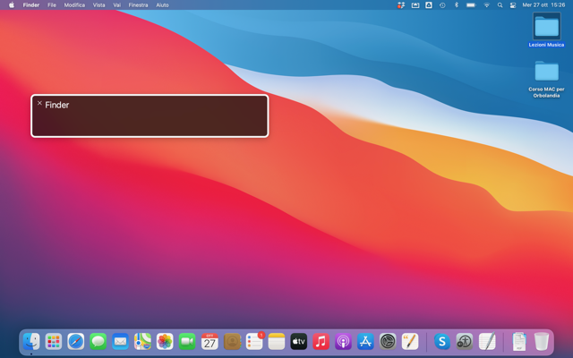Viewport: 573px width, 358px height.
Task: Launch Safari from the Dock
Action: 76,342
